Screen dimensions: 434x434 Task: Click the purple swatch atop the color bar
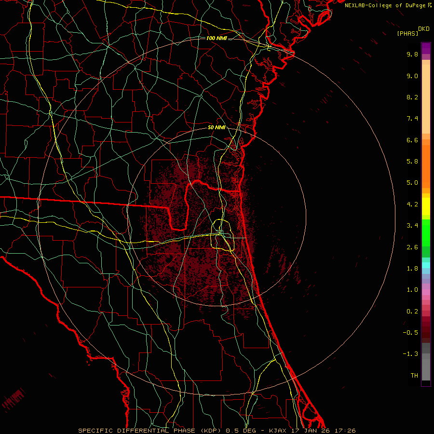tap(426, 48)
